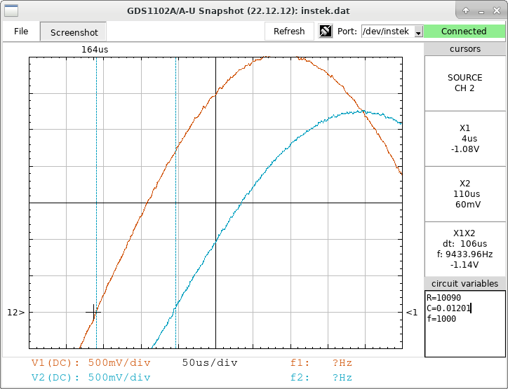Screen dimensions: 508x389
Task: Click the <1 trigger level marker
Action: click(x=412, y=312)
